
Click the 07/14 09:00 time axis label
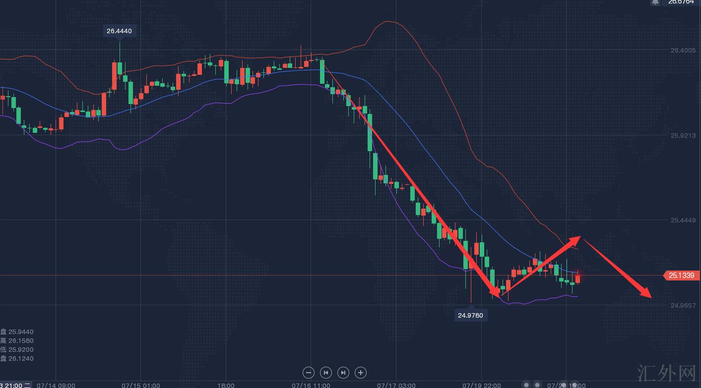[x=56, y=385]
